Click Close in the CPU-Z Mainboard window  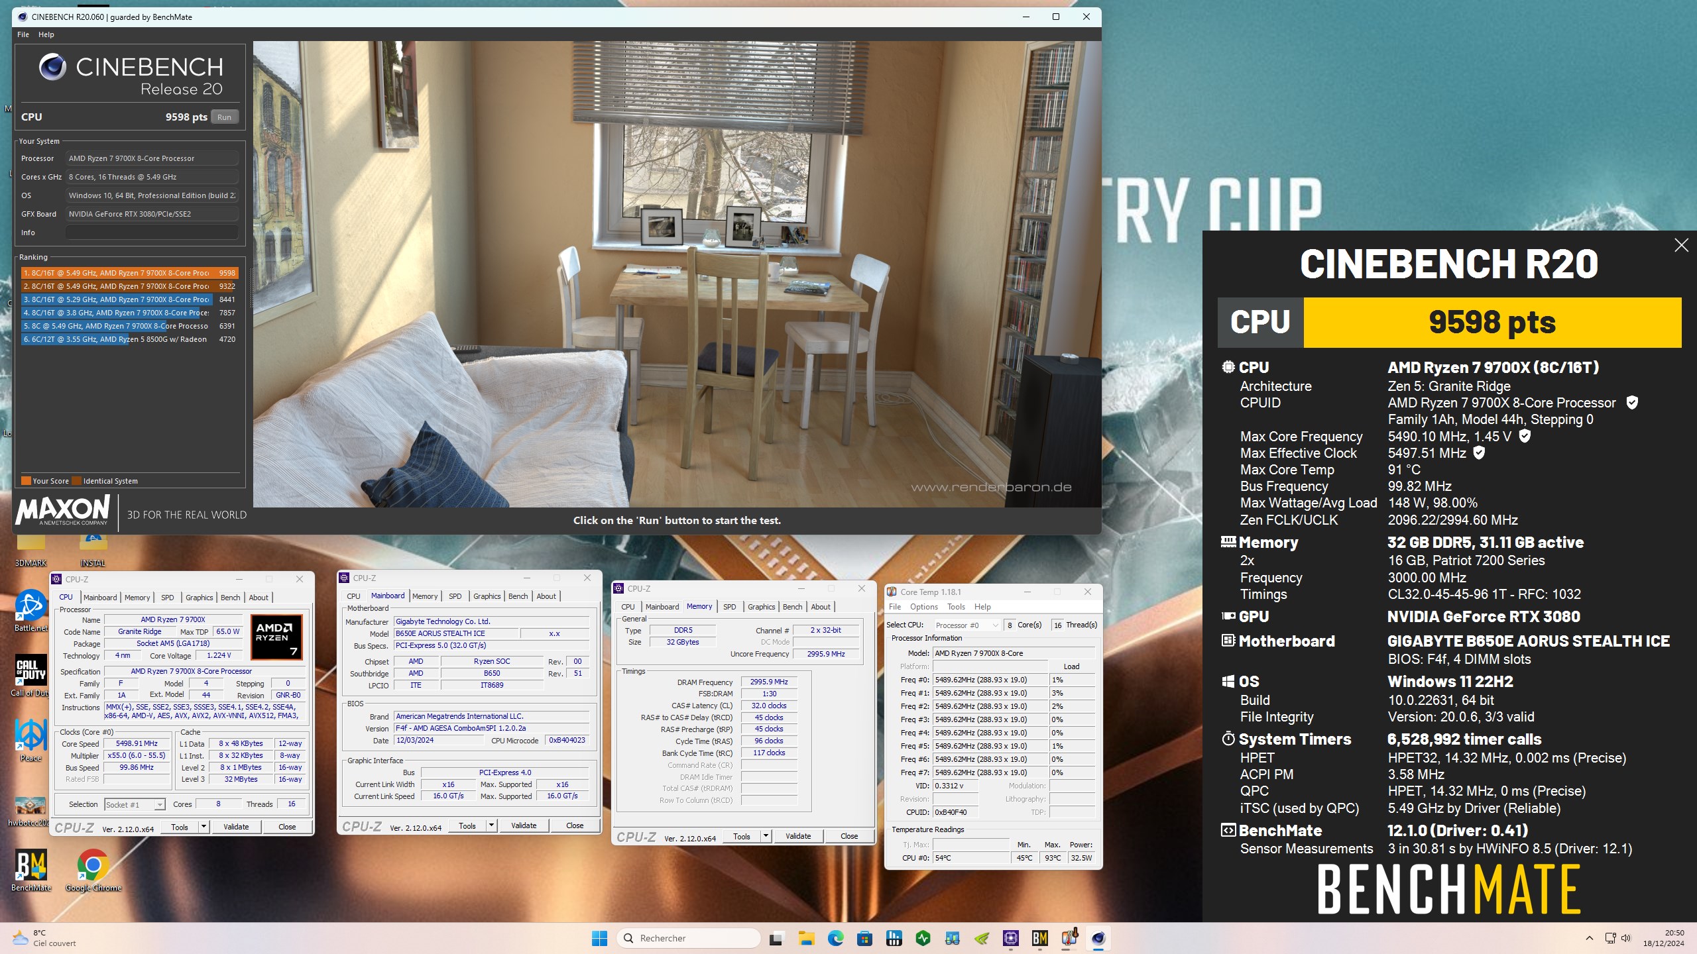click(575, 825)
